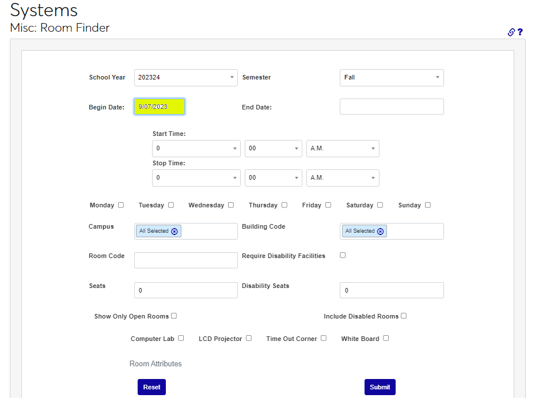Enable the Monday checkbox
This screenshot has height=398, width=535.
pyautogui.click(x=121, y=205)
